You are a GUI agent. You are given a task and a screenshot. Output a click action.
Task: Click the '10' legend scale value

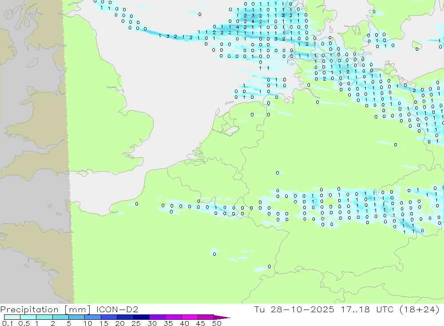88,323
